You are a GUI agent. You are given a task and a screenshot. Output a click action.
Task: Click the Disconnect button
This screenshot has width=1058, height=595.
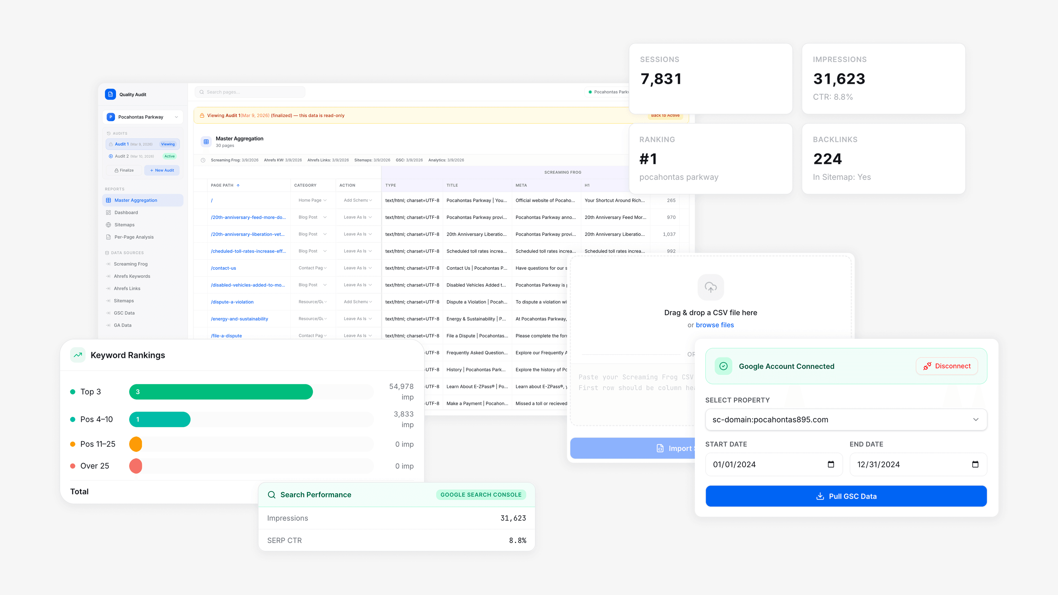pyautogui.click(x=947, y=366)
